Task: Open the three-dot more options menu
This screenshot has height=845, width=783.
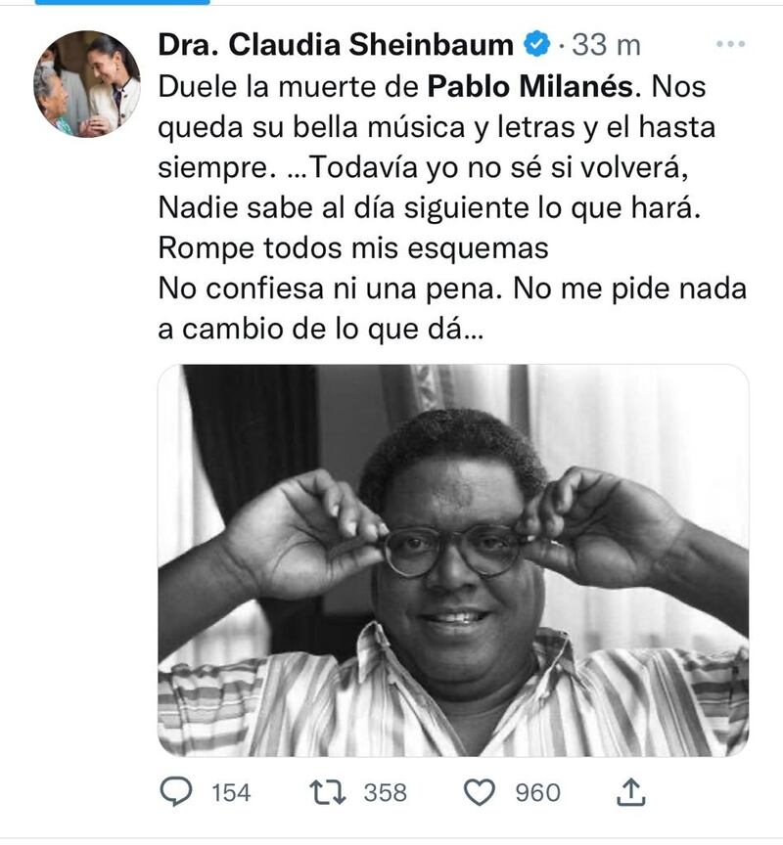Action: pyautogui.click(x=731, y=44)
